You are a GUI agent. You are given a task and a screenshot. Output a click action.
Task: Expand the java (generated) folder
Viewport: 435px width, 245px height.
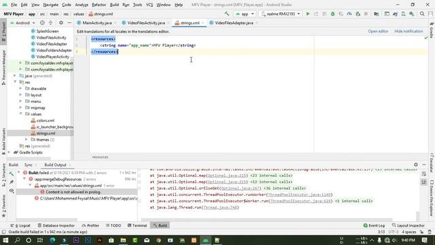15,76
